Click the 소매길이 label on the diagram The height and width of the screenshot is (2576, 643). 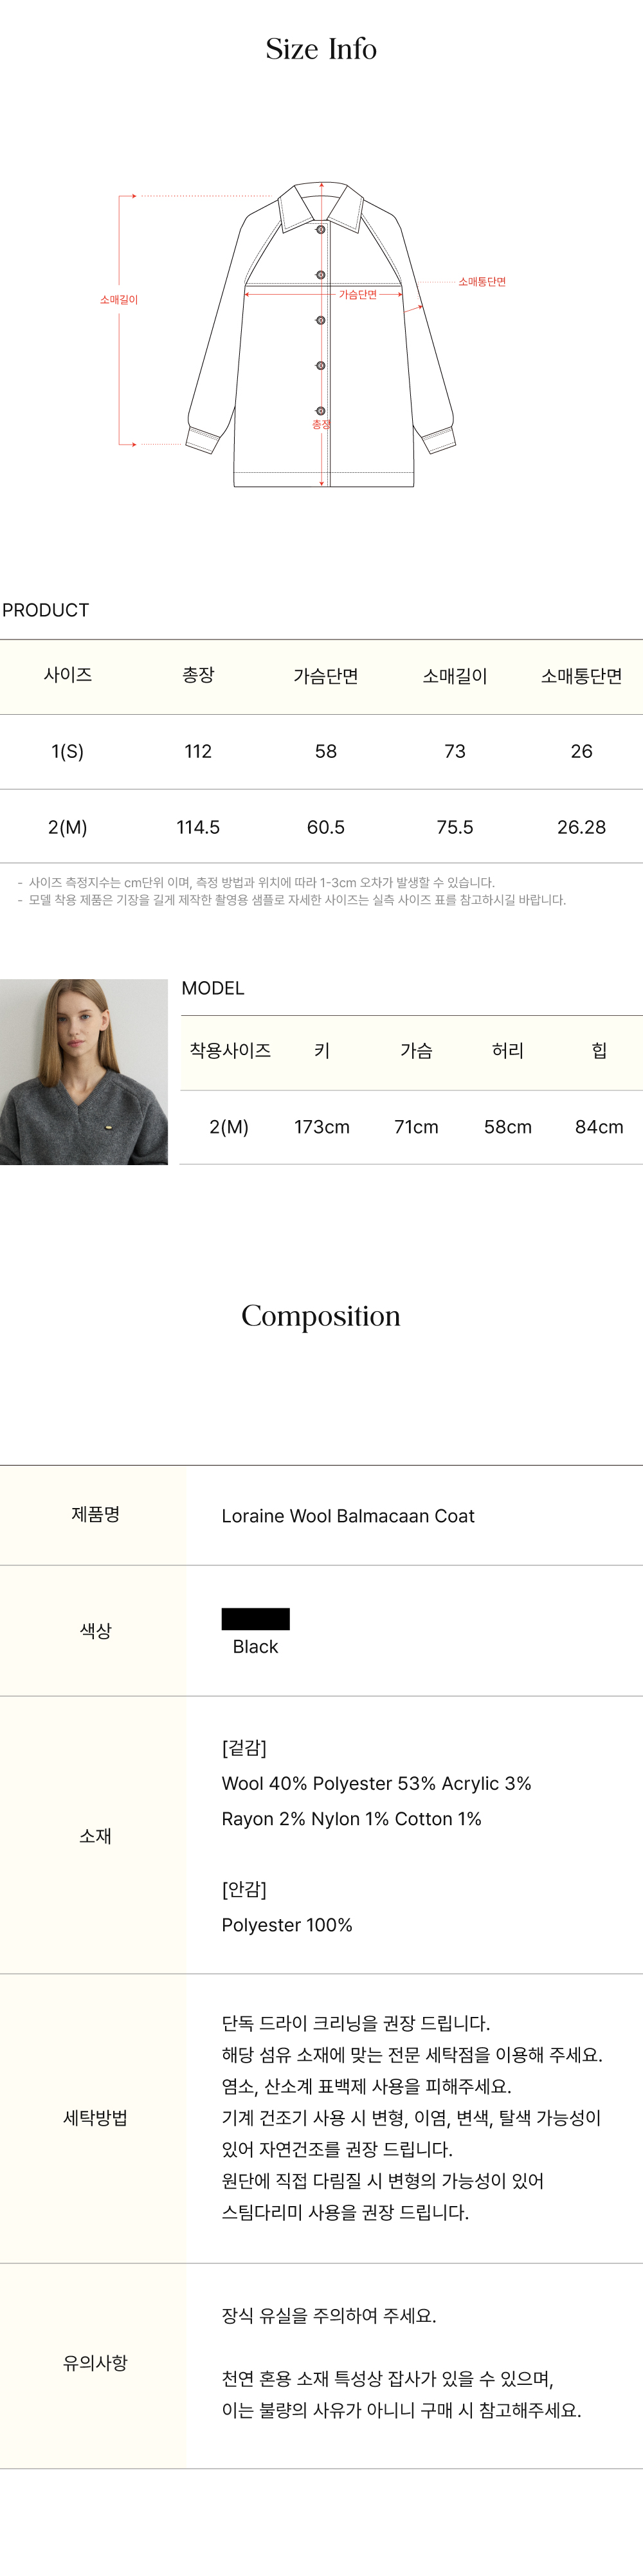[x=119, y=300]
